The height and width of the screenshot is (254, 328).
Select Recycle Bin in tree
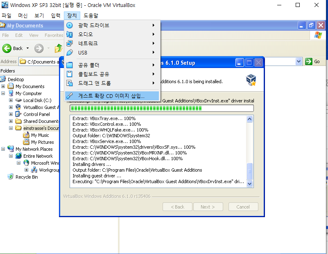pyautogui.click(x=27, y=177)
